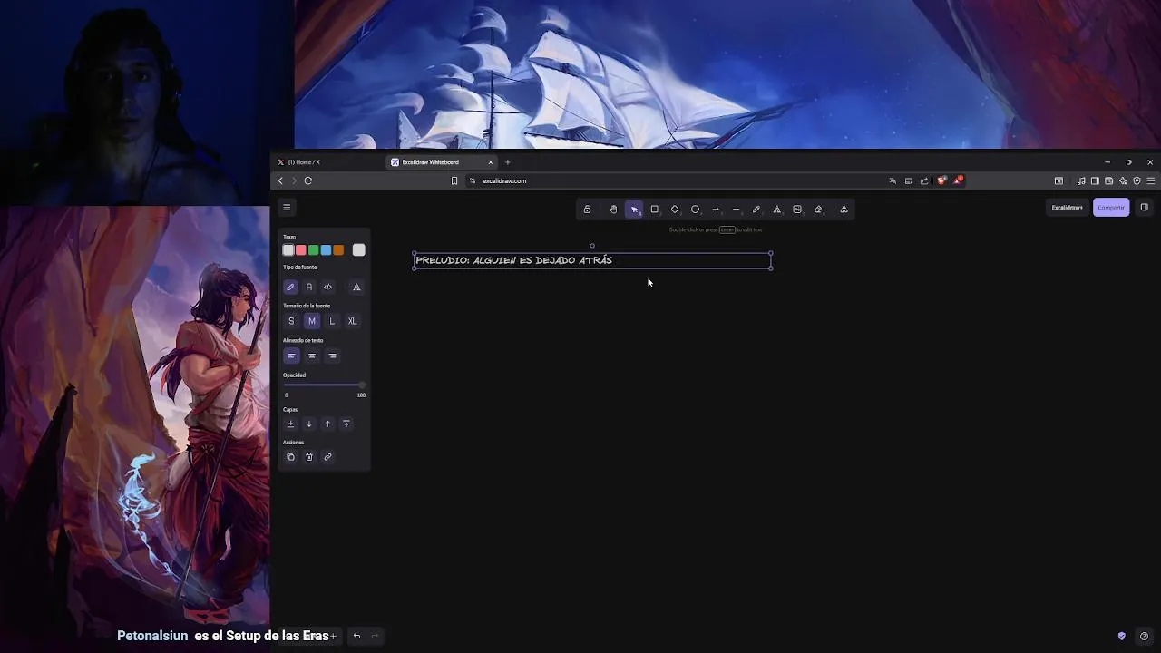Bring element forward one layer
The image size is (1161, 653).
327,424
